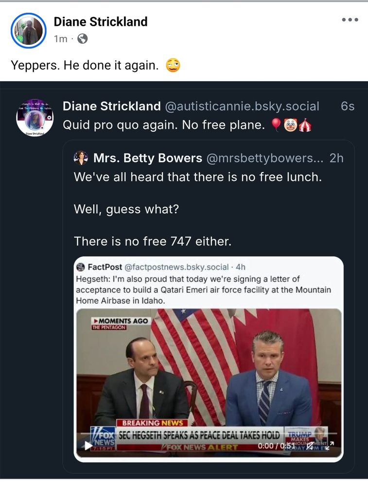Expand the video to fullscreen
The width and height of the screenshot is (368, 486).
click(331, 445)
